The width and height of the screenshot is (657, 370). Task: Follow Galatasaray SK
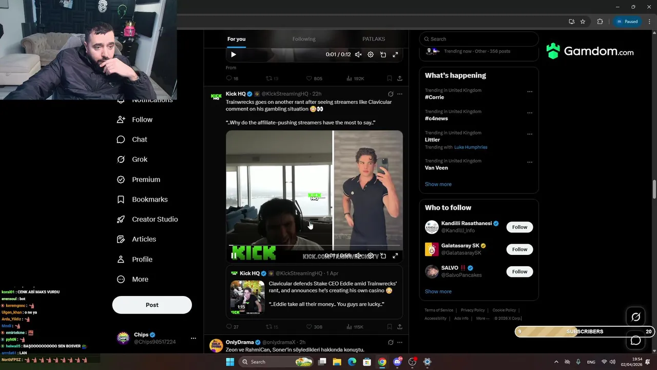519,249
